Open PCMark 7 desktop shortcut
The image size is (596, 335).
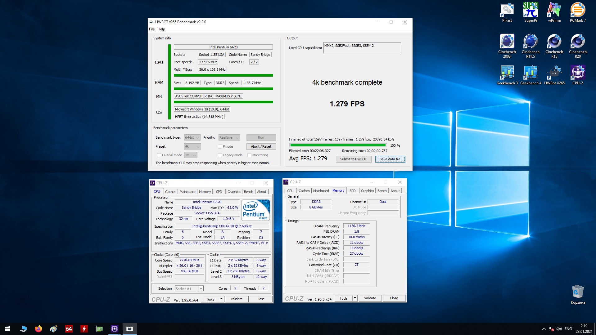(x=578, y=12)
